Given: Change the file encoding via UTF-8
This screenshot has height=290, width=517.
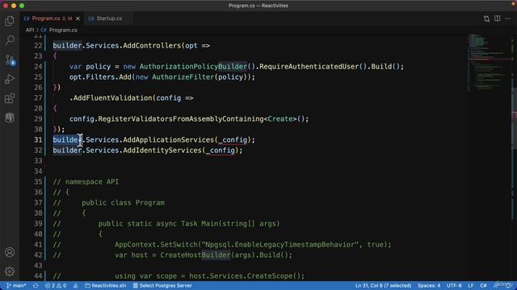Looking at the screenshot, I should click(x=454, y=286).
